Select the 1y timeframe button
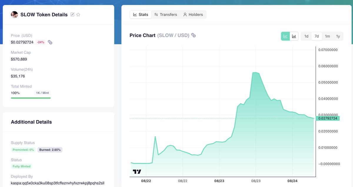 tap(338, 36)
